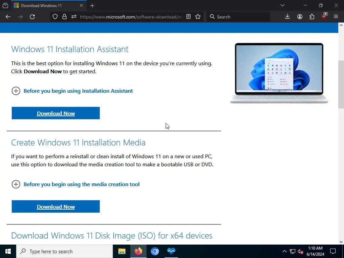Click Create Windows 11 Installation Media heading

pos(78,142)
